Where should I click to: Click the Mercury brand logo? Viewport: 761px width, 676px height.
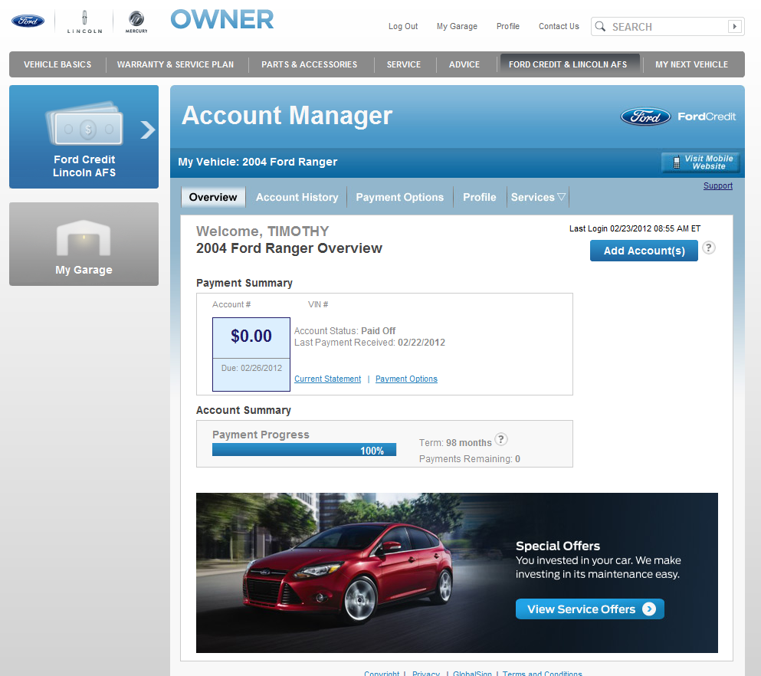tap(136, 21)
